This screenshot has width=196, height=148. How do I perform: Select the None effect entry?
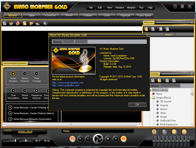pyautogui.click(x=159, y=94)
